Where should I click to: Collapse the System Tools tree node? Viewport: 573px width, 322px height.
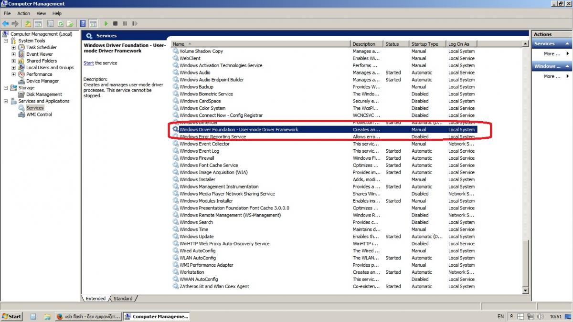6,41
